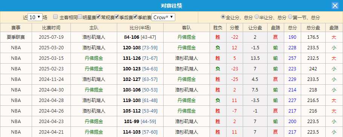Click the 胜负 column header
The height and width of the screenshot is (137, 343).
click(218, 28)
